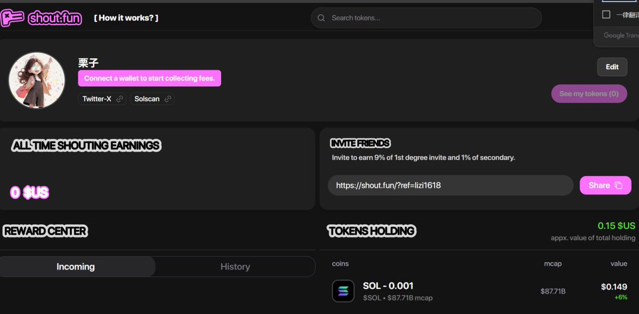Click the 0 $US earnings amount
Screen dimensions: 639x314
pyautogui.click(x=29, y=192)
